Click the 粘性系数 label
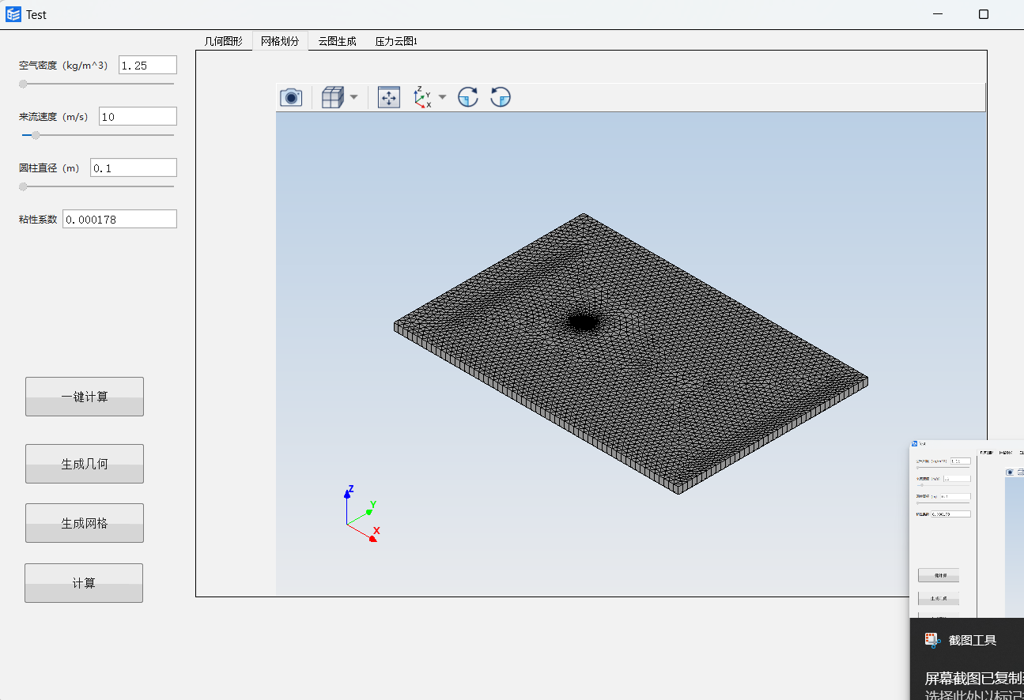The image size is (1024, 700). (38, 220)
